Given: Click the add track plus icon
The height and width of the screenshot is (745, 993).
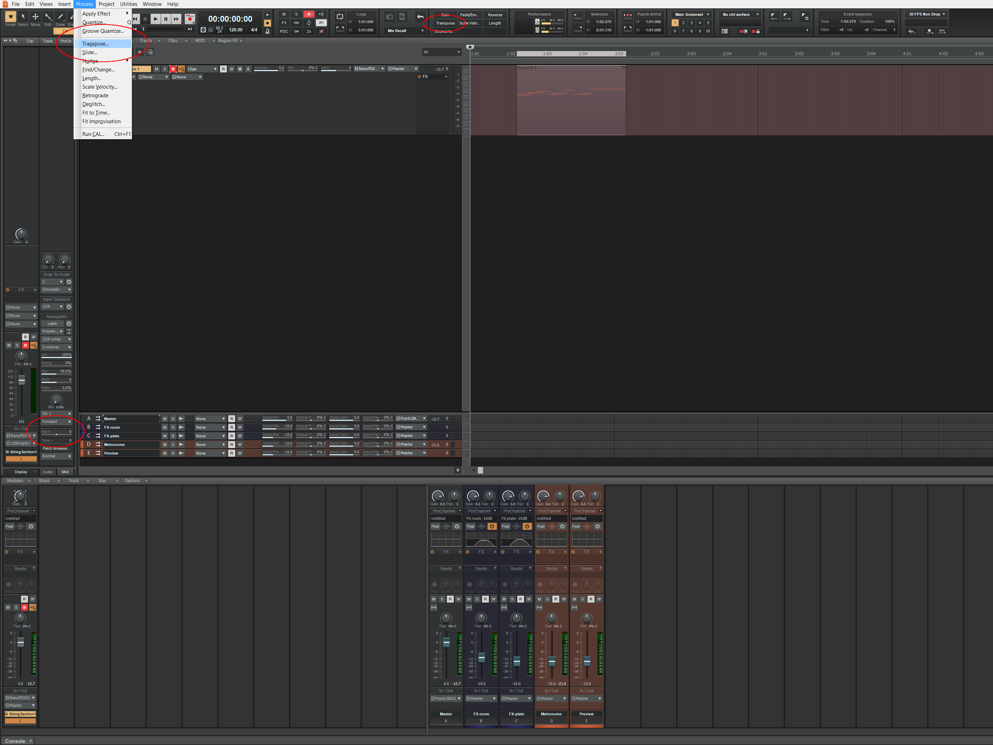Looking at the screenshot, I should point(140,52).
